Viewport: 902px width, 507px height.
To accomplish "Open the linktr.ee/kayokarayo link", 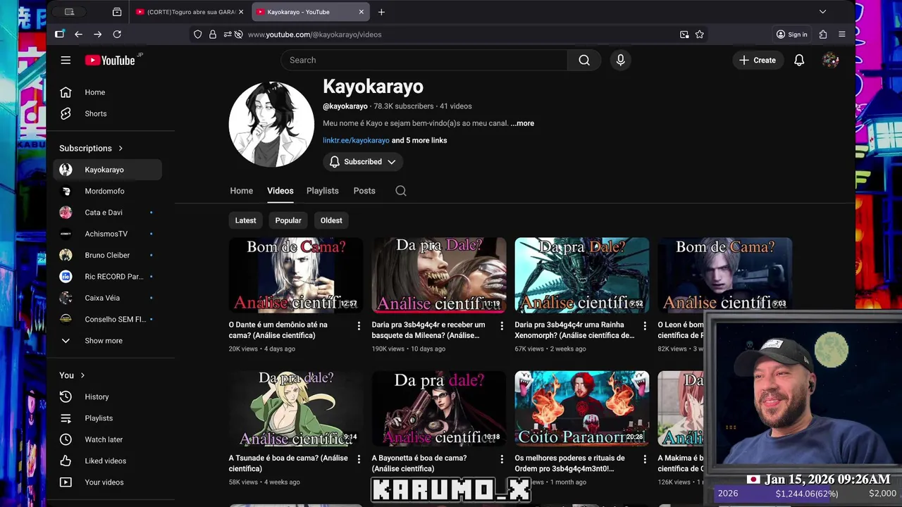I will [356, 140].
